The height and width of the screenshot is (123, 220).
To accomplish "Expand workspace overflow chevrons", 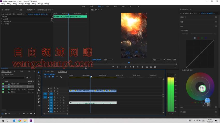I will [139, 6].
